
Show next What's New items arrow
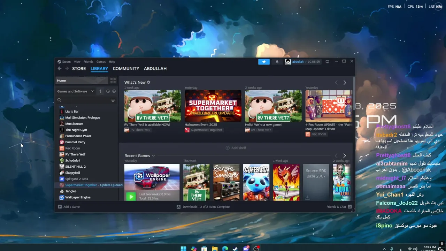pos(345,83)
